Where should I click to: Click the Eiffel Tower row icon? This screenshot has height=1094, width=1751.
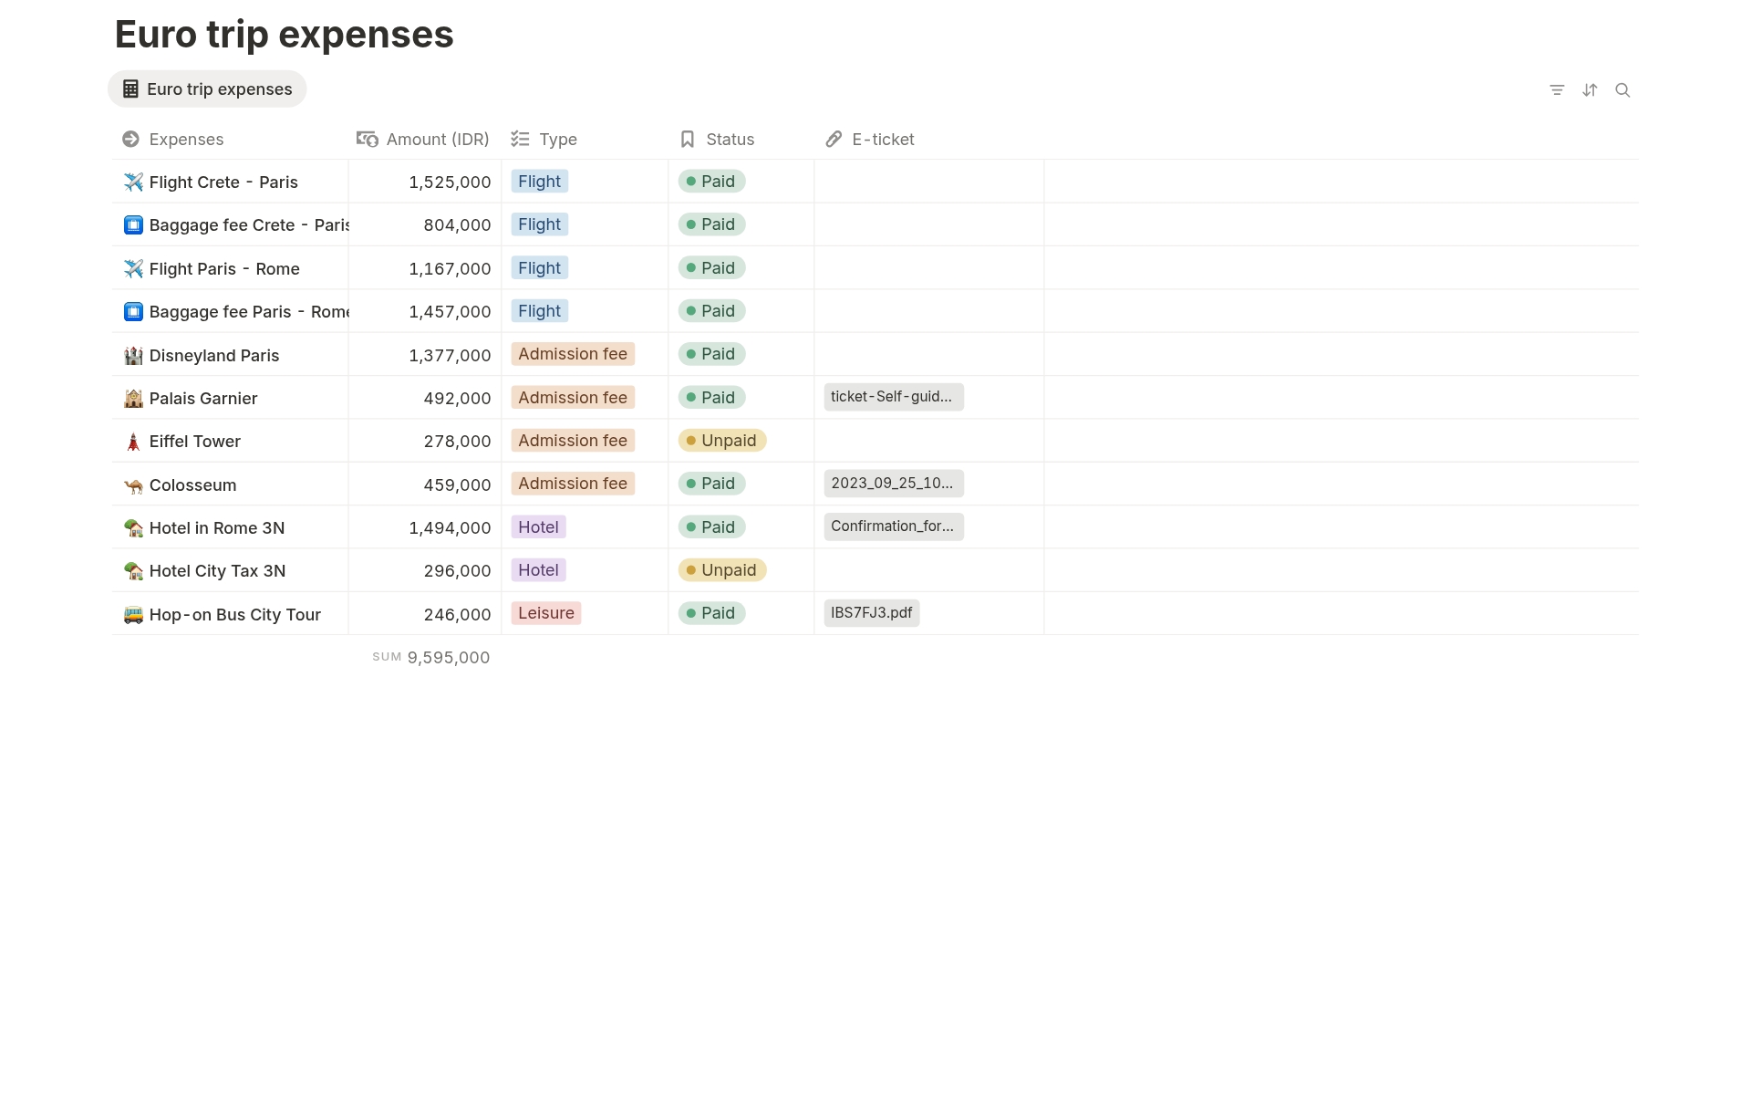click(x=133, y=442)
